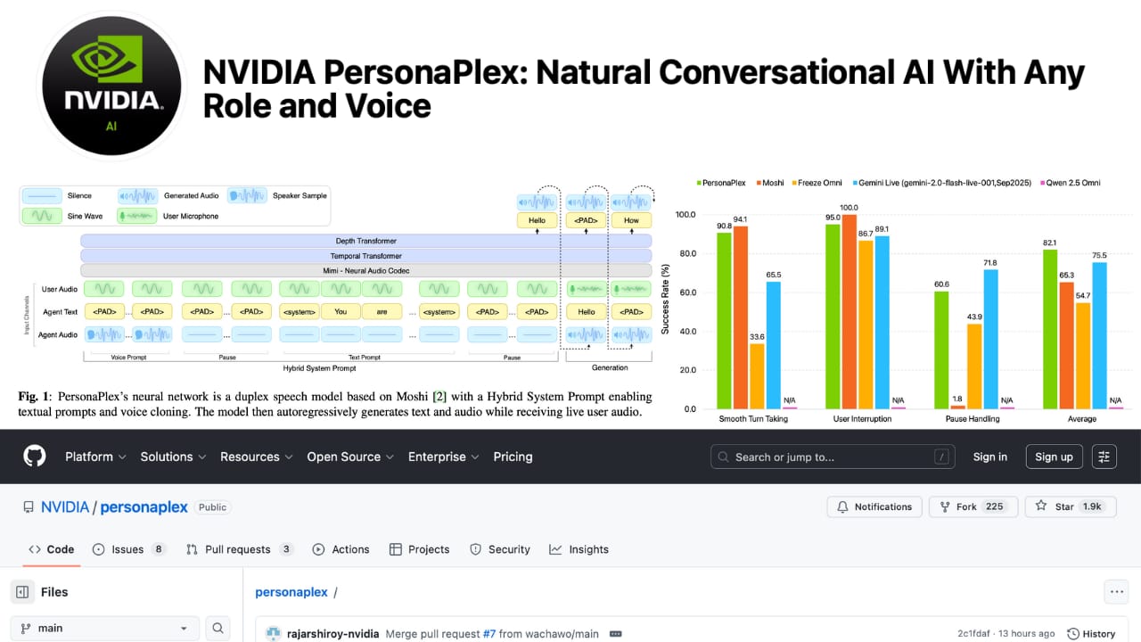Click the GitHub logo in the header

coord(35,457)
